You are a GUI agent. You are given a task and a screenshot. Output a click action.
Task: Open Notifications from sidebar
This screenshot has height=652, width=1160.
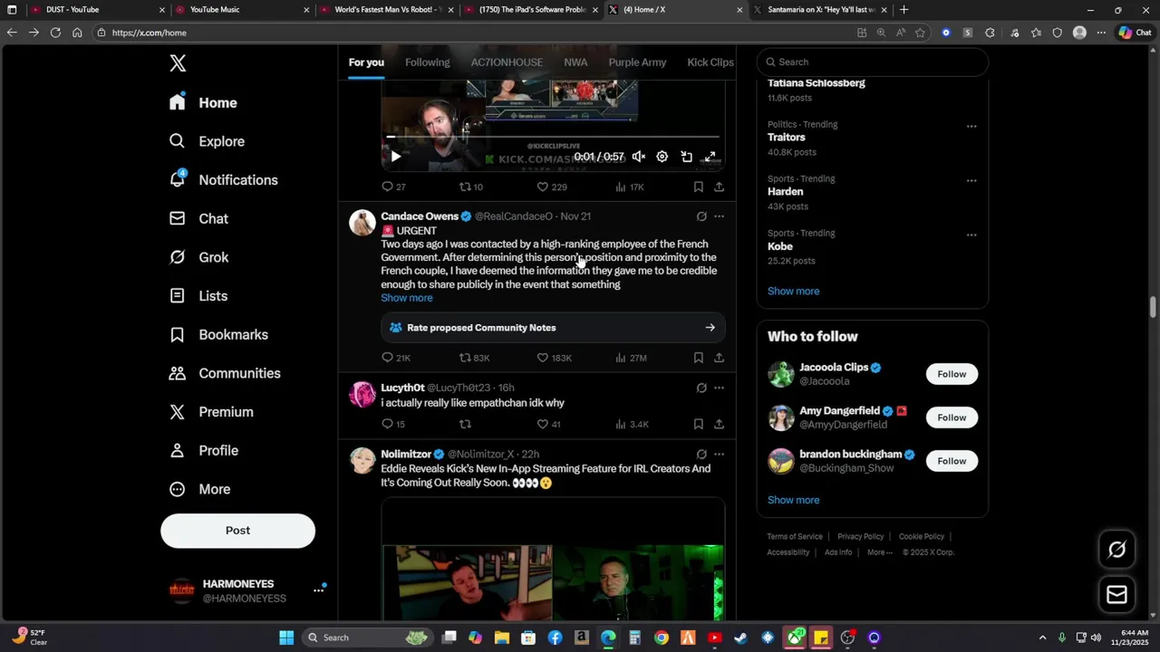click(224, 180)
